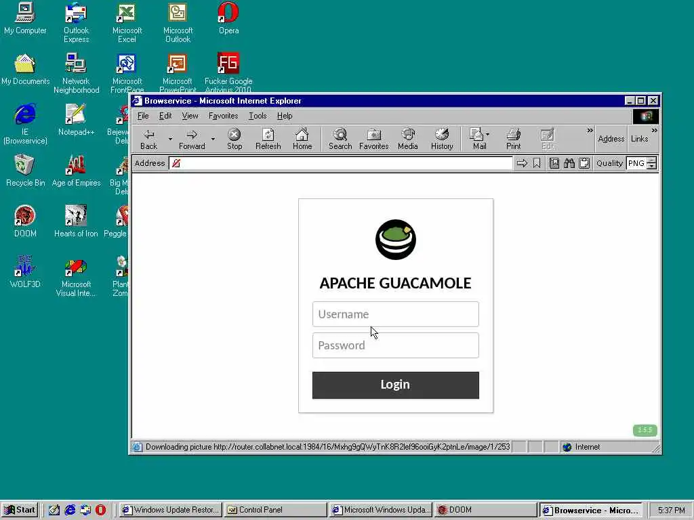Click the Address toolbar band label
The image size is (694, 520).
coord(611,139)
